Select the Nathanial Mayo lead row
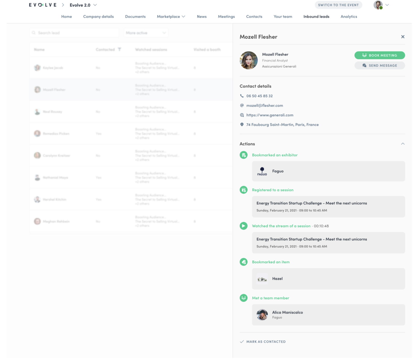 tap(131, 178)
